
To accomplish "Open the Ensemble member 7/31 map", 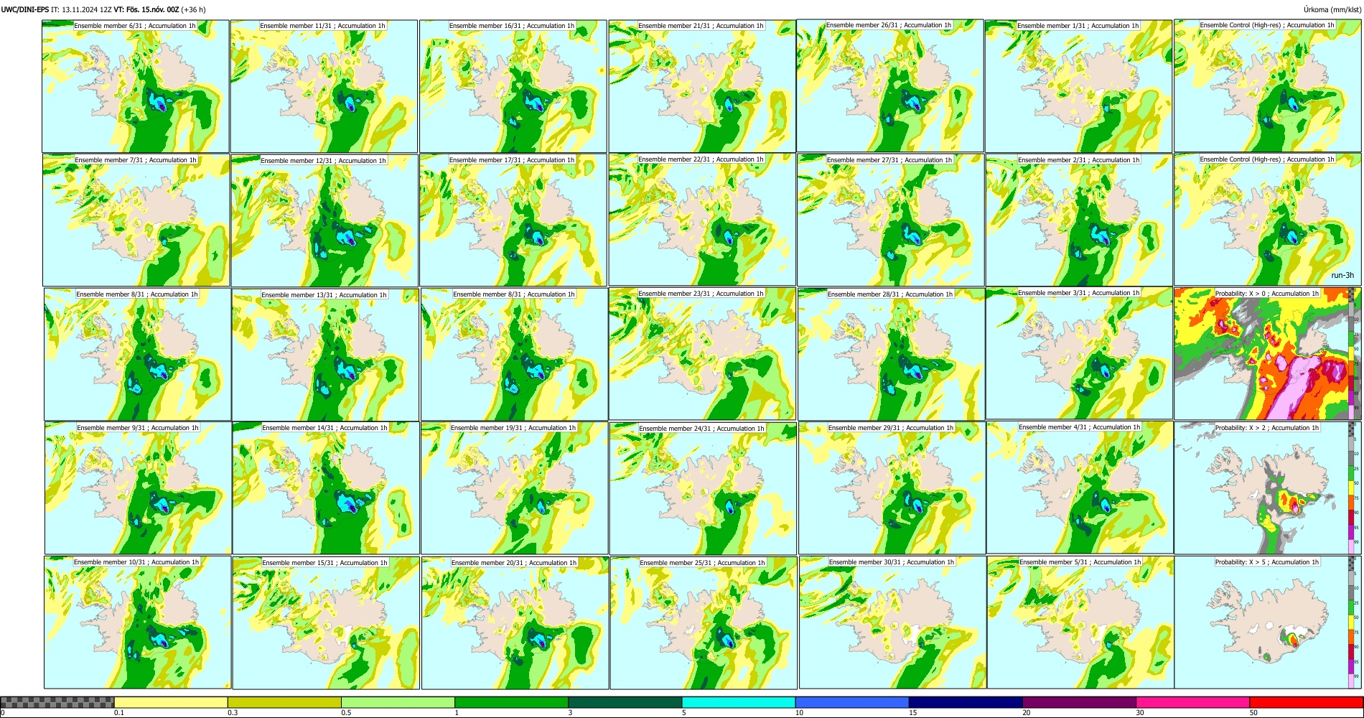I will click(x=136, y=220).
